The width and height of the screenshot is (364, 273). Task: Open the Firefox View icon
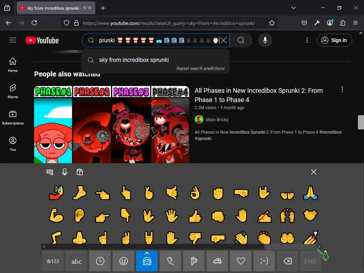[7, 8]
